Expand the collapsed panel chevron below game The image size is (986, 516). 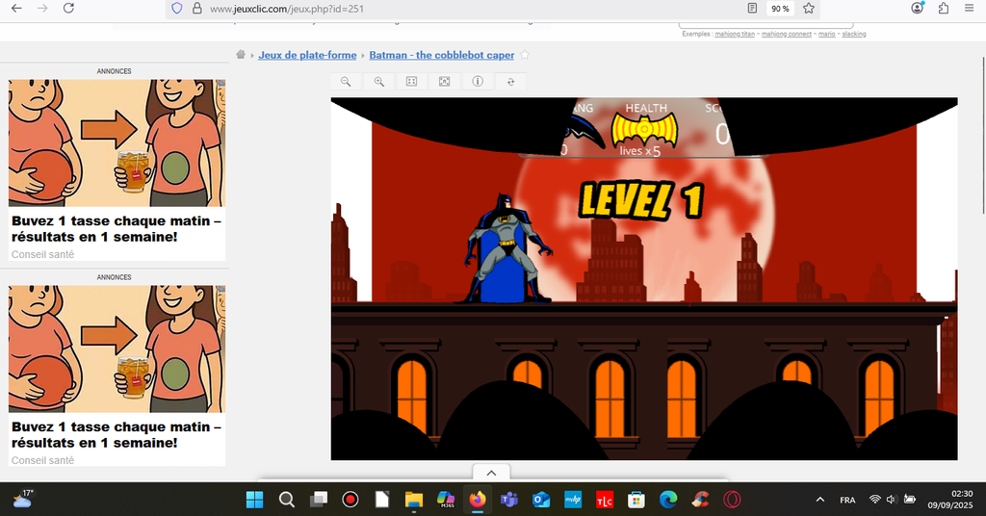coord(491,473)
